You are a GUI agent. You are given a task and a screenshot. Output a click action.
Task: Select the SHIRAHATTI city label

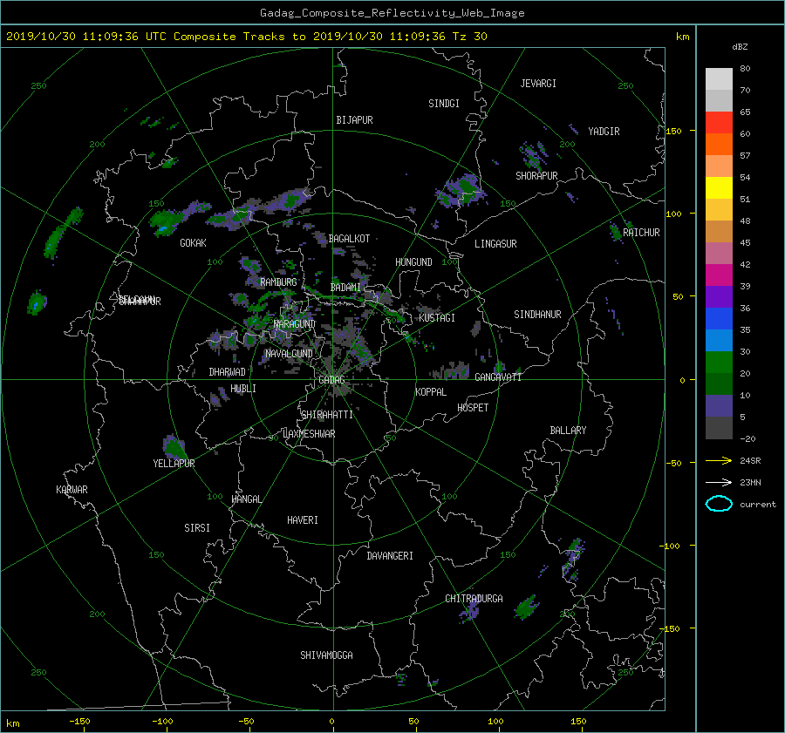327,415
